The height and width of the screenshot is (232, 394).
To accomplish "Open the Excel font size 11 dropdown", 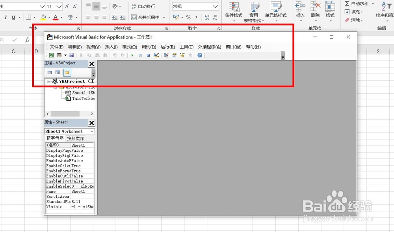I will [59, 7].
